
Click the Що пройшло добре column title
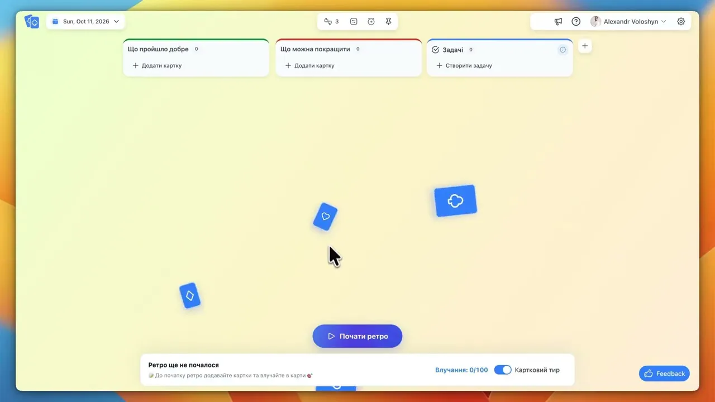(158, 49)
